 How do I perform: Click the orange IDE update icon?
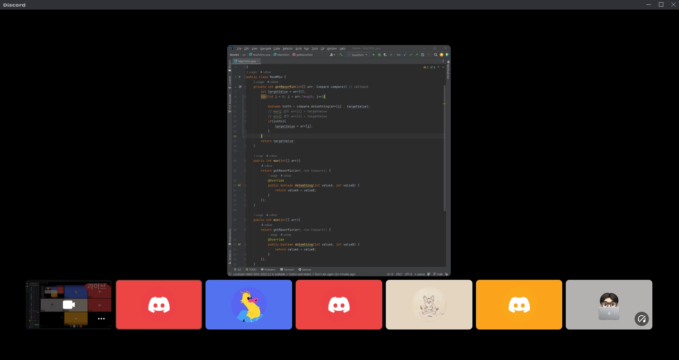(442, 55)
